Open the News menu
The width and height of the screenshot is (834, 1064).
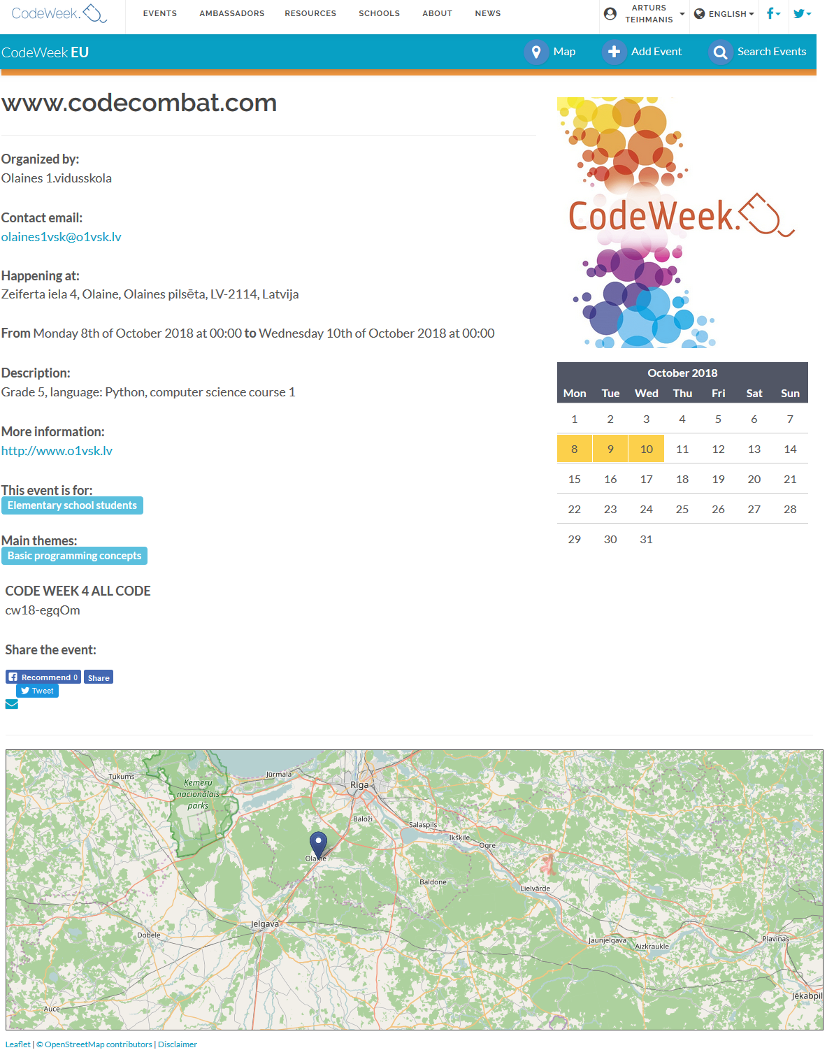click(488, 13)
